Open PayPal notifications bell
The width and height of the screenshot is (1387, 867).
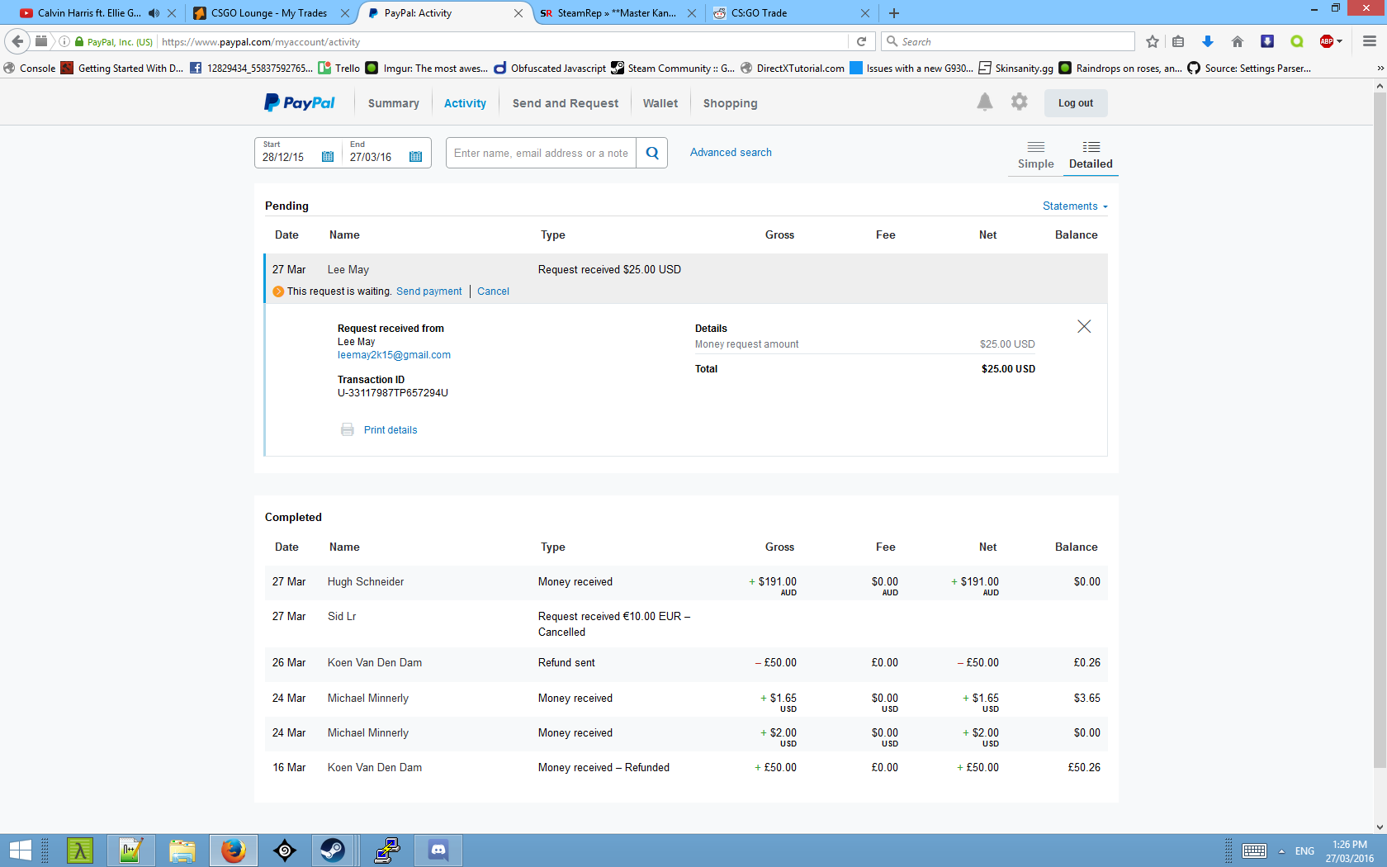[x=984, y=102]
